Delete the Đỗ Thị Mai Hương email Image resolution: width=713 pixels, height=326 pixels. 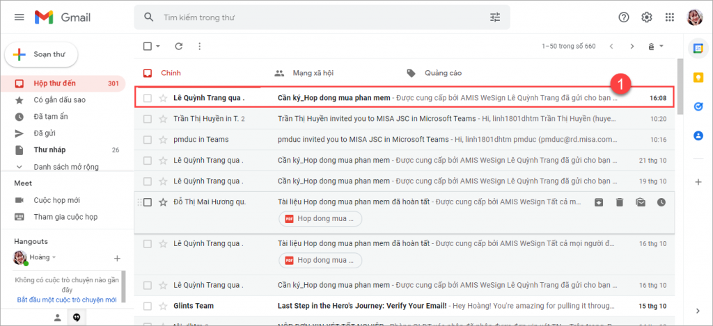[x=619, y=202]
